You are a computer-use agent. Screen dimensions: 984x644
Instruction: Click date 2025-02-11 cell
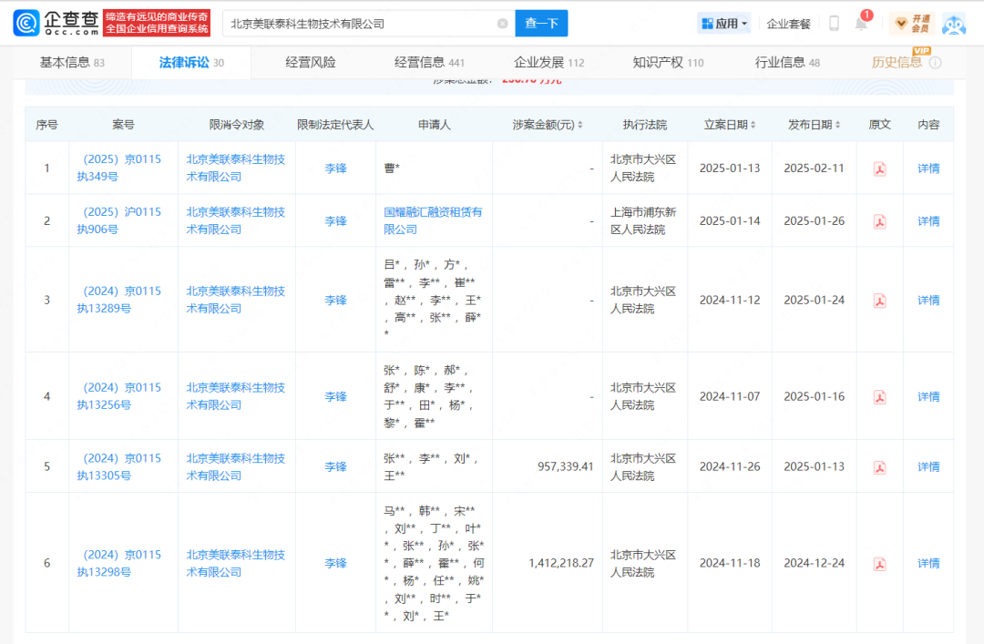pos(814,169)
